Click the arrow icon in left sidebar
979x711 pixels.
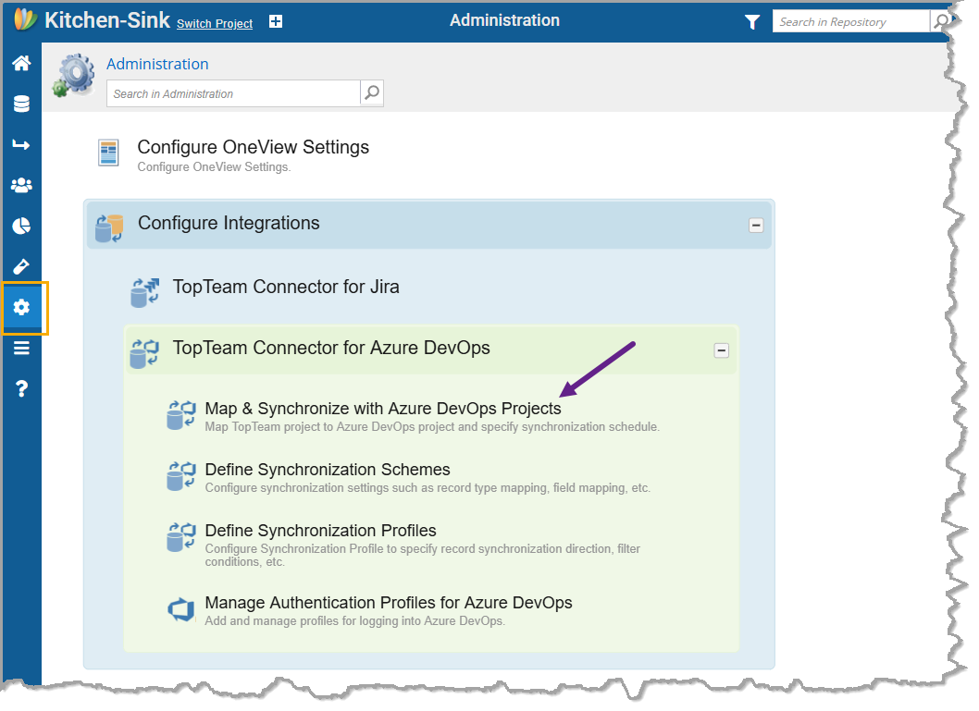click(20, 144)
